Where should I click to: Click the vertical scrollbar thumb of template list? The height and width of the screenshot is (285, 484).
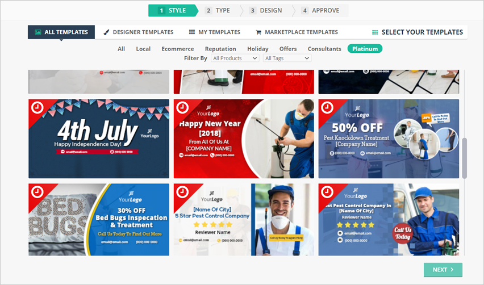coord(464,158)
